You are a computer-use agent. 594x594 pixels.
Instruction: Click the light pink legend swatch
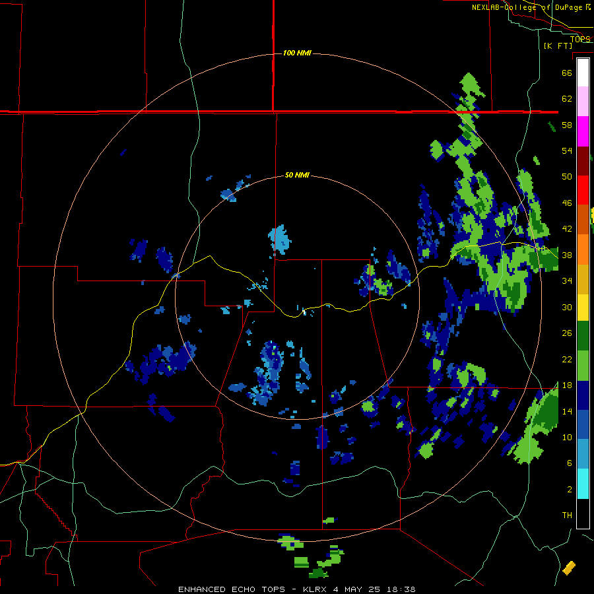583,102
